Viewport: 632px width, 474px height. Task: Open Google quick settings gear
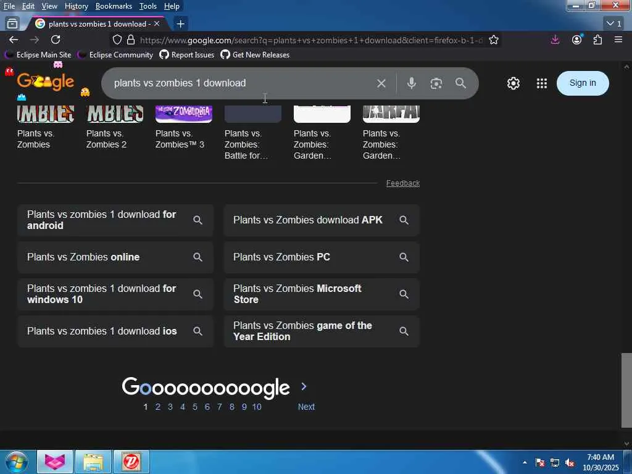tap(513, 83)
